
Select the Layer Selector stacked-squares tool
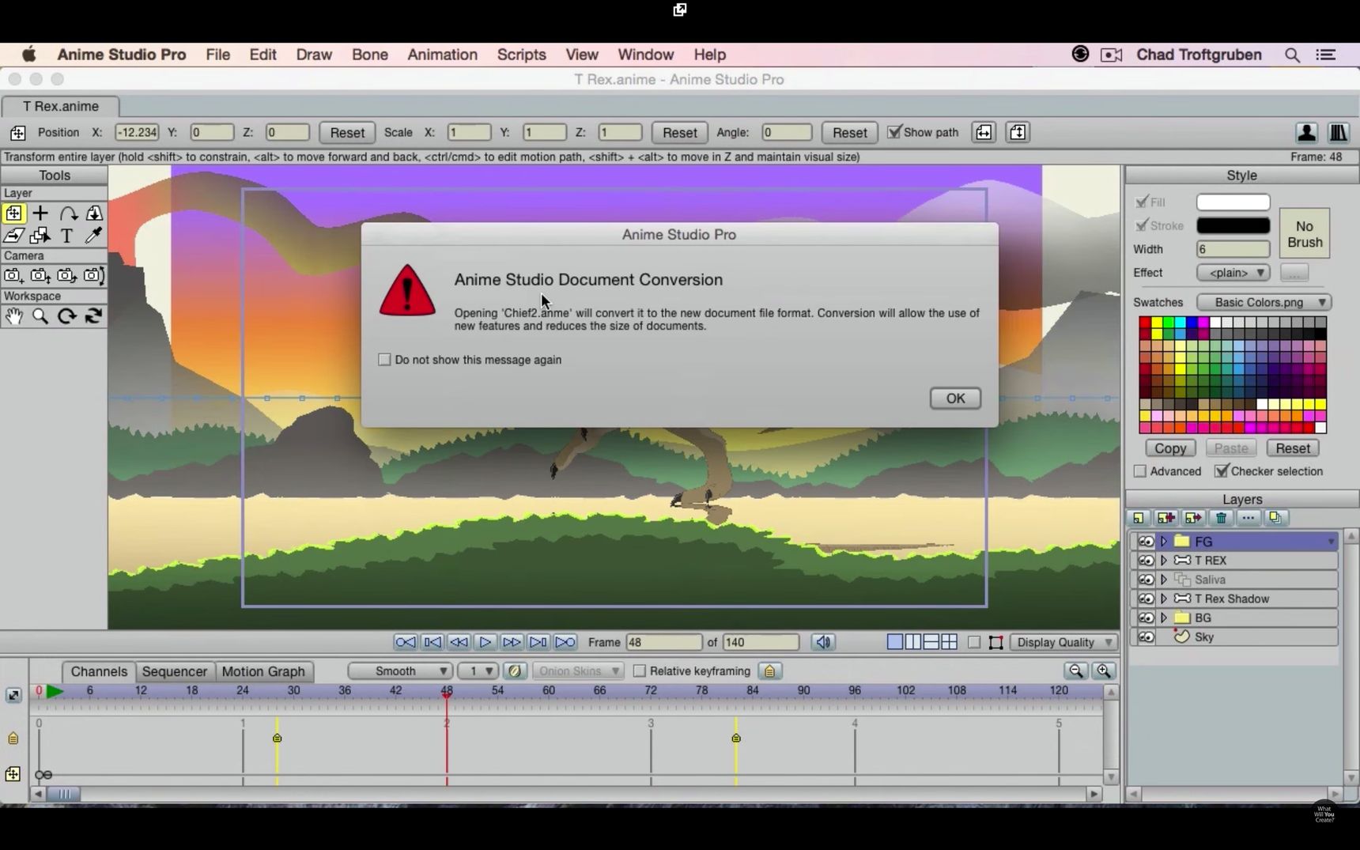[40, 236]
